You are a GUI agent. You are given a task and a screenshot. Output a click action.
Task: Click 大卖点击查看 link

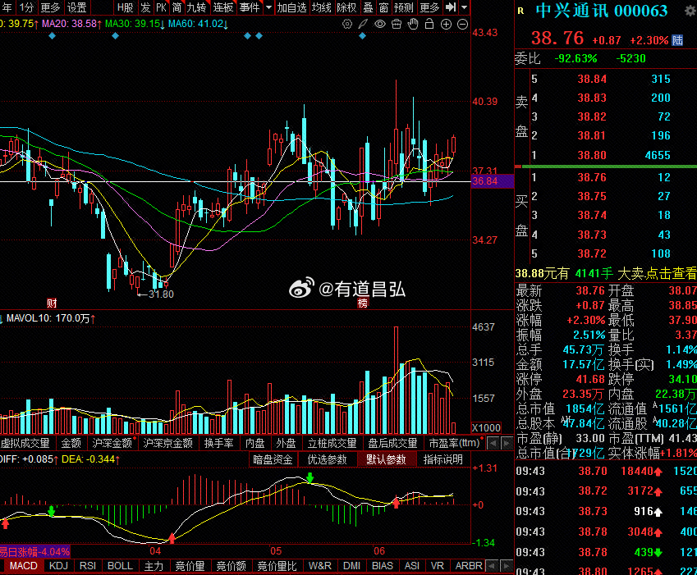[657, 273]
